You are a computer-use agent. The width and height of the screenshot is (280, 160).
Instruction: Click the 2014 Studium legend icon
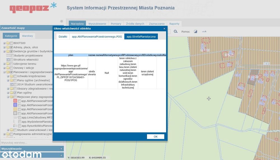(11, 84)
